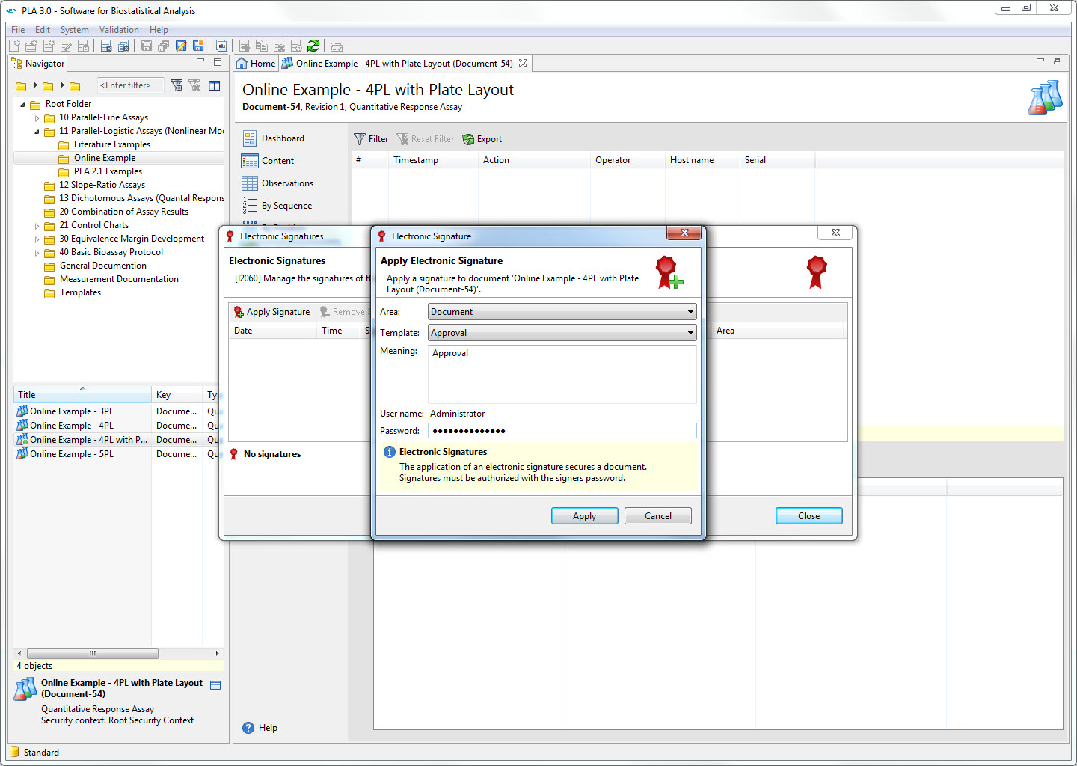Select Measurement Documentation folder
1077x766 pixels.
click(x=119, y=279)
